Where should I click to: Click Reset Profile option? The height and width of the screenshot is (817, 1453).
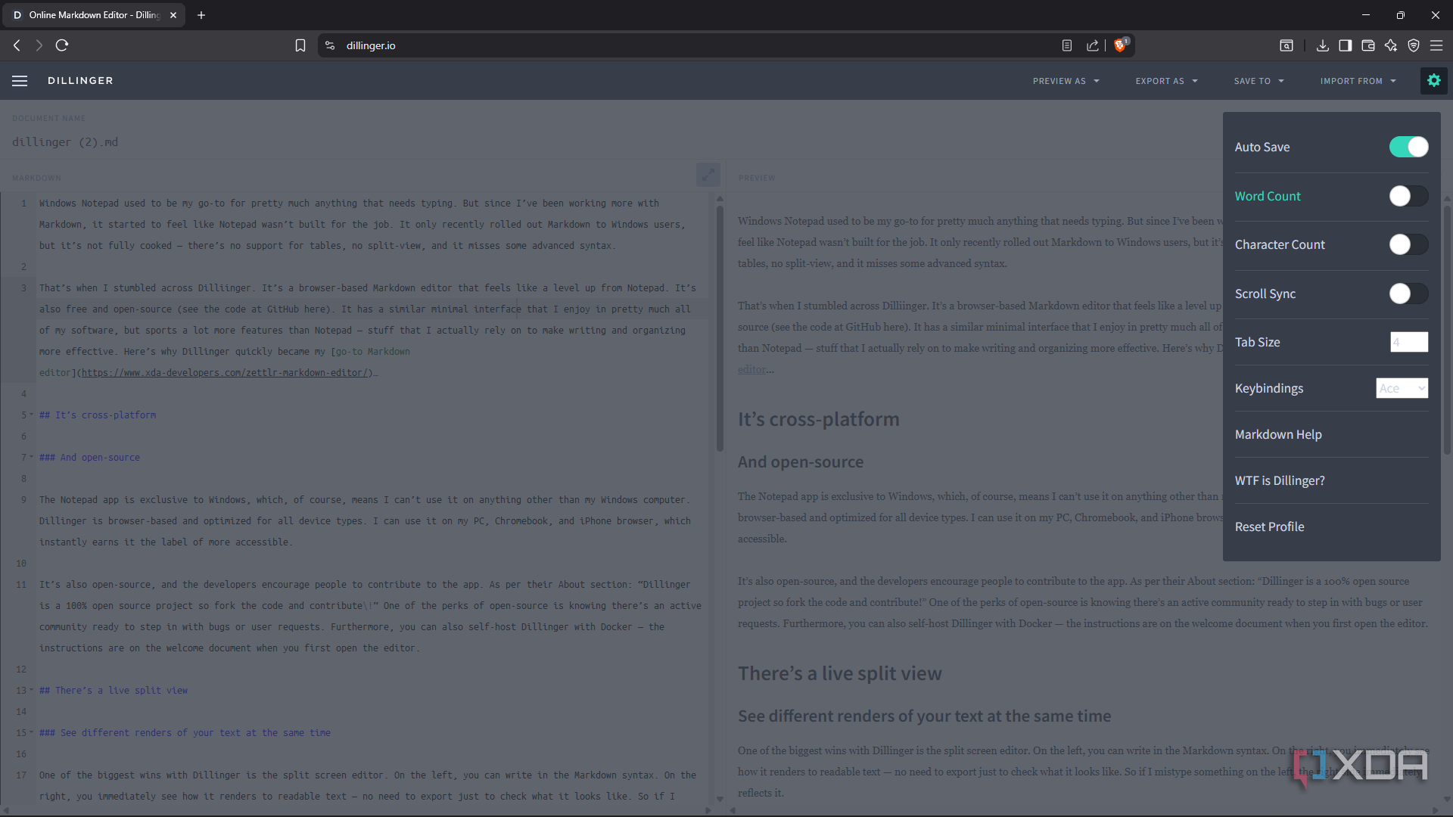point(1269,527)
